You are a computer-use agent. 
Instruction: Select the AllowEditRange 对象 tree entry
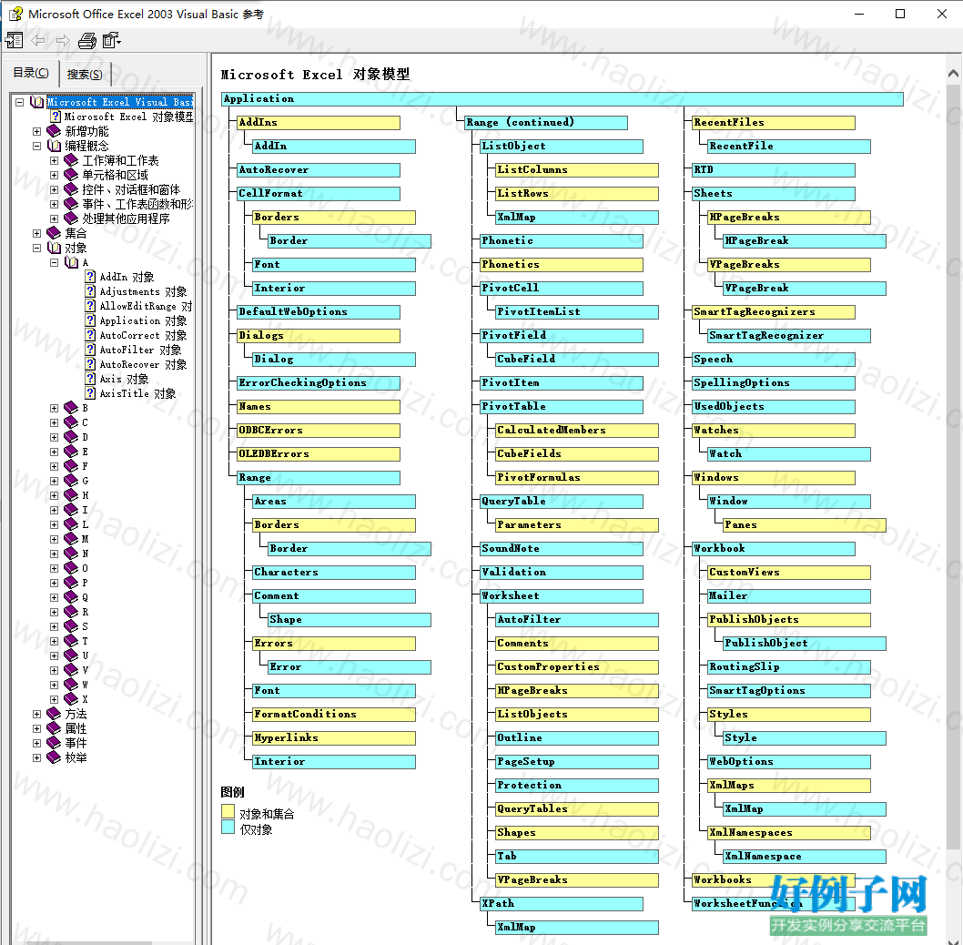(146, 306)
